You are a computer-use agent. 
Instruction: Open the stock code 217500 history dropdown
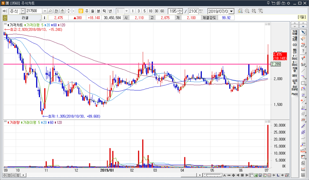(x=45, y=11)
